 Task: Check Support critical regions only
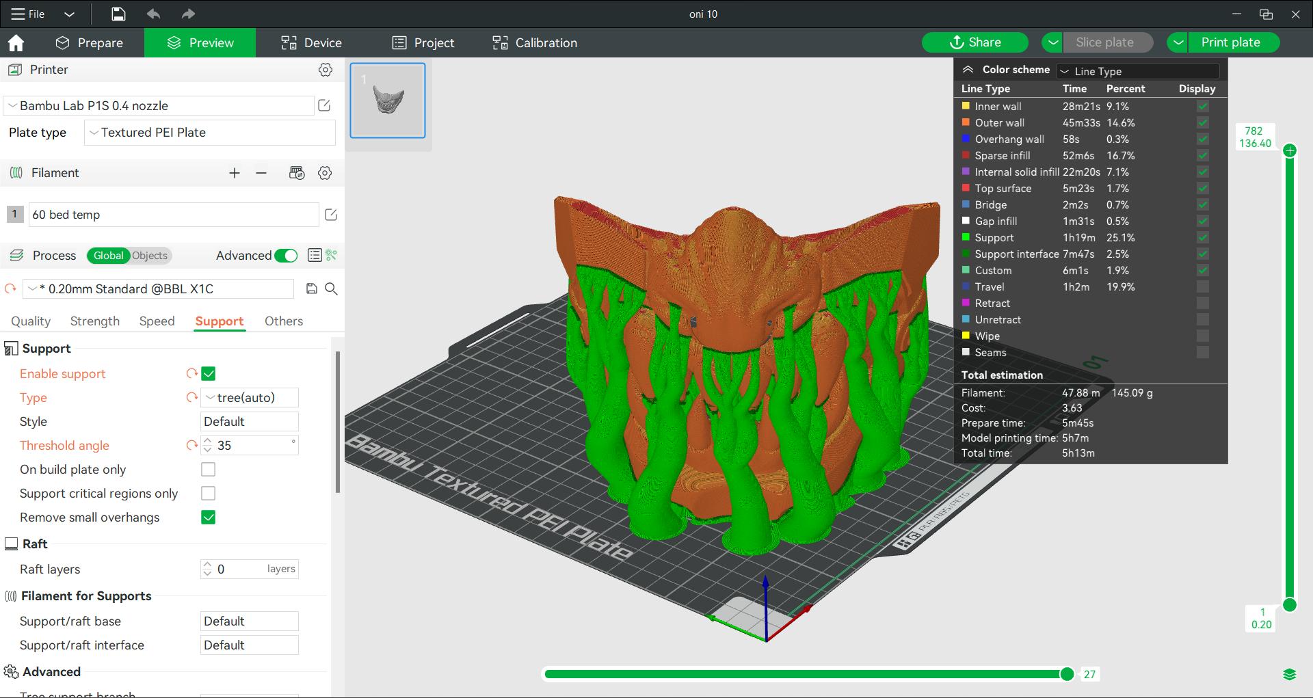click(x=209, y=493)
